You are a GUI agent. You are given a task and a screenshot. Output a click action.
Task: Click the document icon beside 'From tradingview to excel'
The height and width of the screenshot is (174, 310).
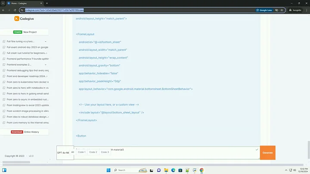[4, 105]
